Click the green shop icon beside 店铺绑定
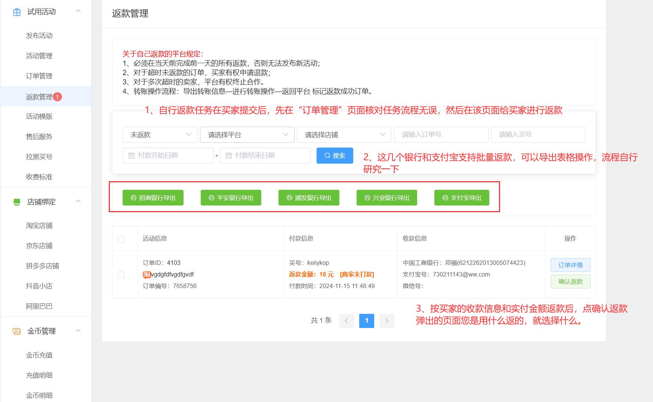Screen dimensions: 653x402 17,202
